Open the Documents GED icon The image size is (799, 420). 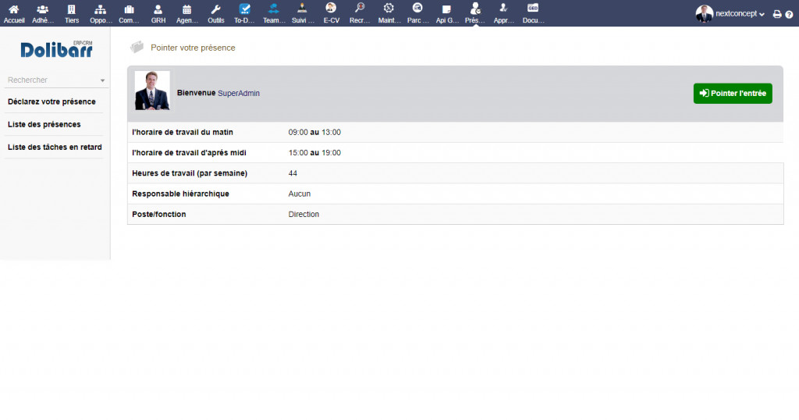tap(533, 8)
